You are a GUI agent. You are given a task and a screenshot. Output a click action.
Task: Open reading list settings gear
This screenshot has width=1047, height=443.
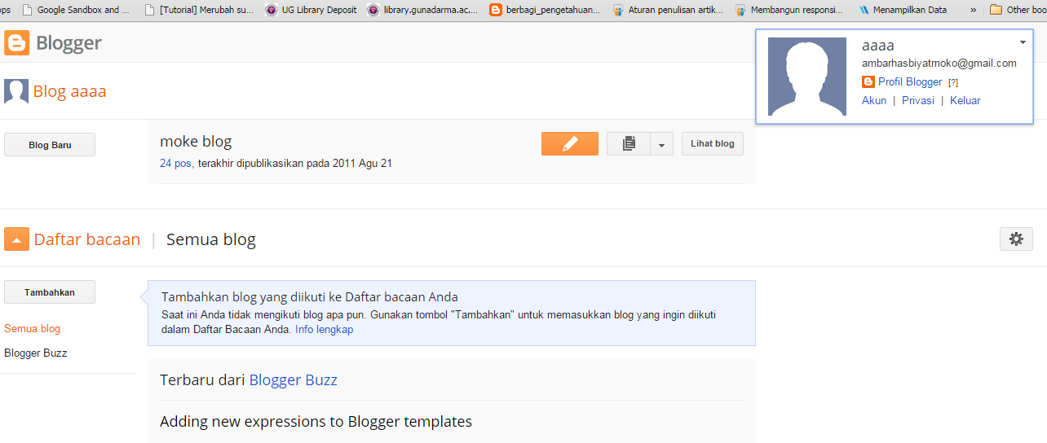coord(1016,239)
